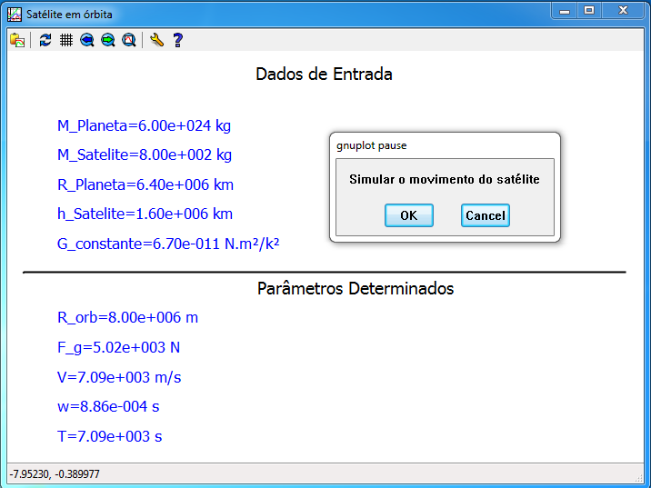Click the gnuplot pause dialog title
The image size is (651, 488).
coord(372,145)
